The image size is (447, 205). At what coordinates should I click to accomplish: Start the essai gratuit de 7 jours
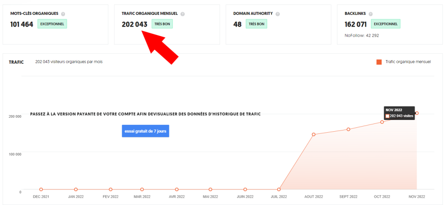pos(145,131)
